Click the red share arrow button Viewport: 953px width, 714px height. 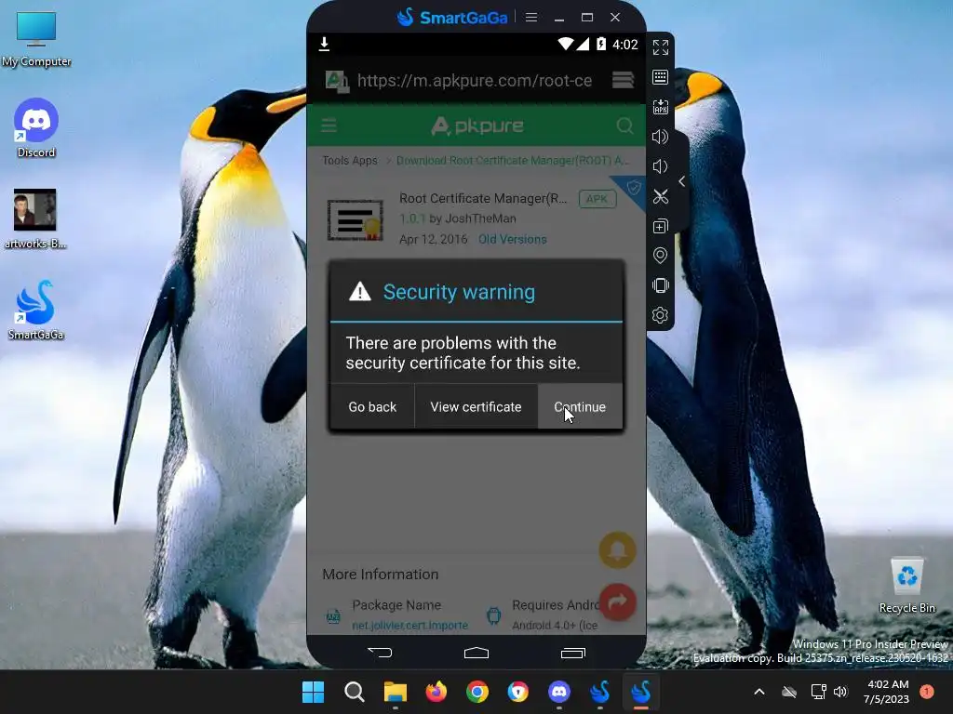pos(618,602)
